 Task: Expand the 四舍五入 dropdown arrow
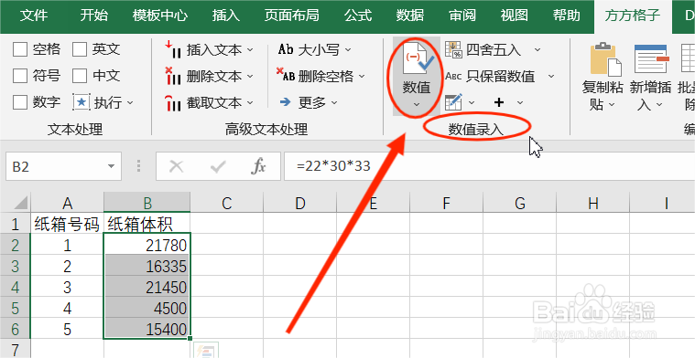click(538, 50)
